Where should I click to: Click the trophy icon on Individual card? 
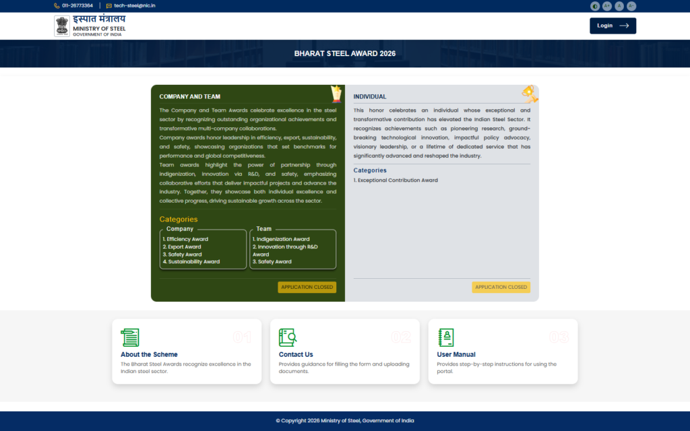(529, 93)
